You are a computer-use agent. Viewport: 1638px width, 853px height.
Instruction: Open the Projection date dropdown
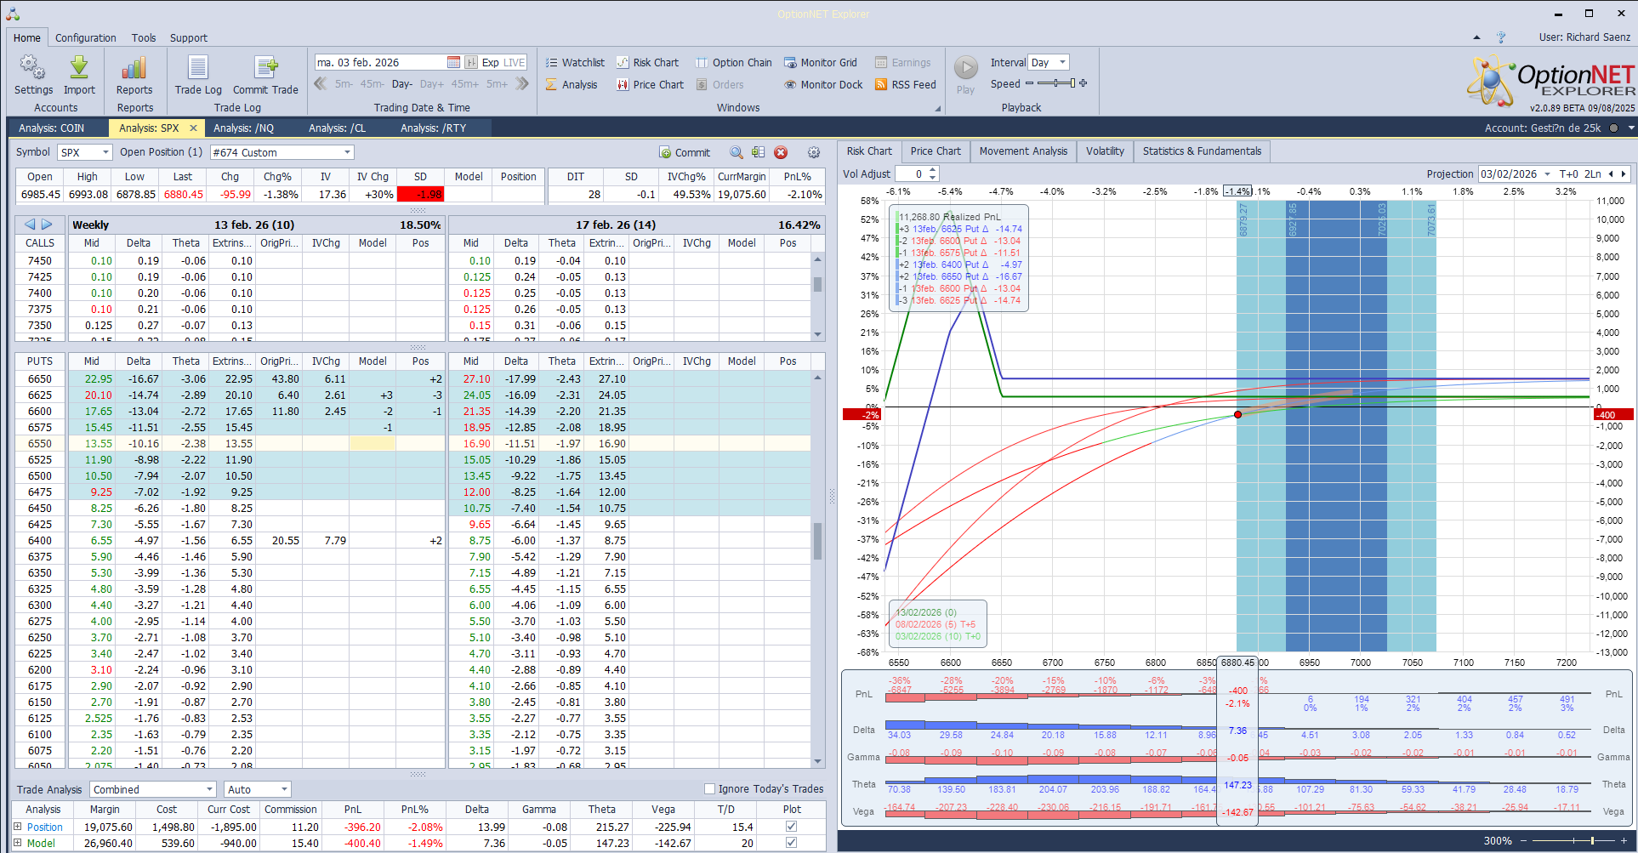(x=1547, y=173)
